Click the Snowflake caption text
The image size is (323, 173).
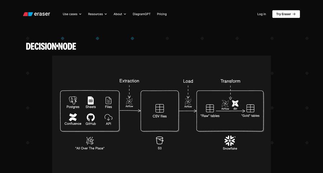(230, 148)
